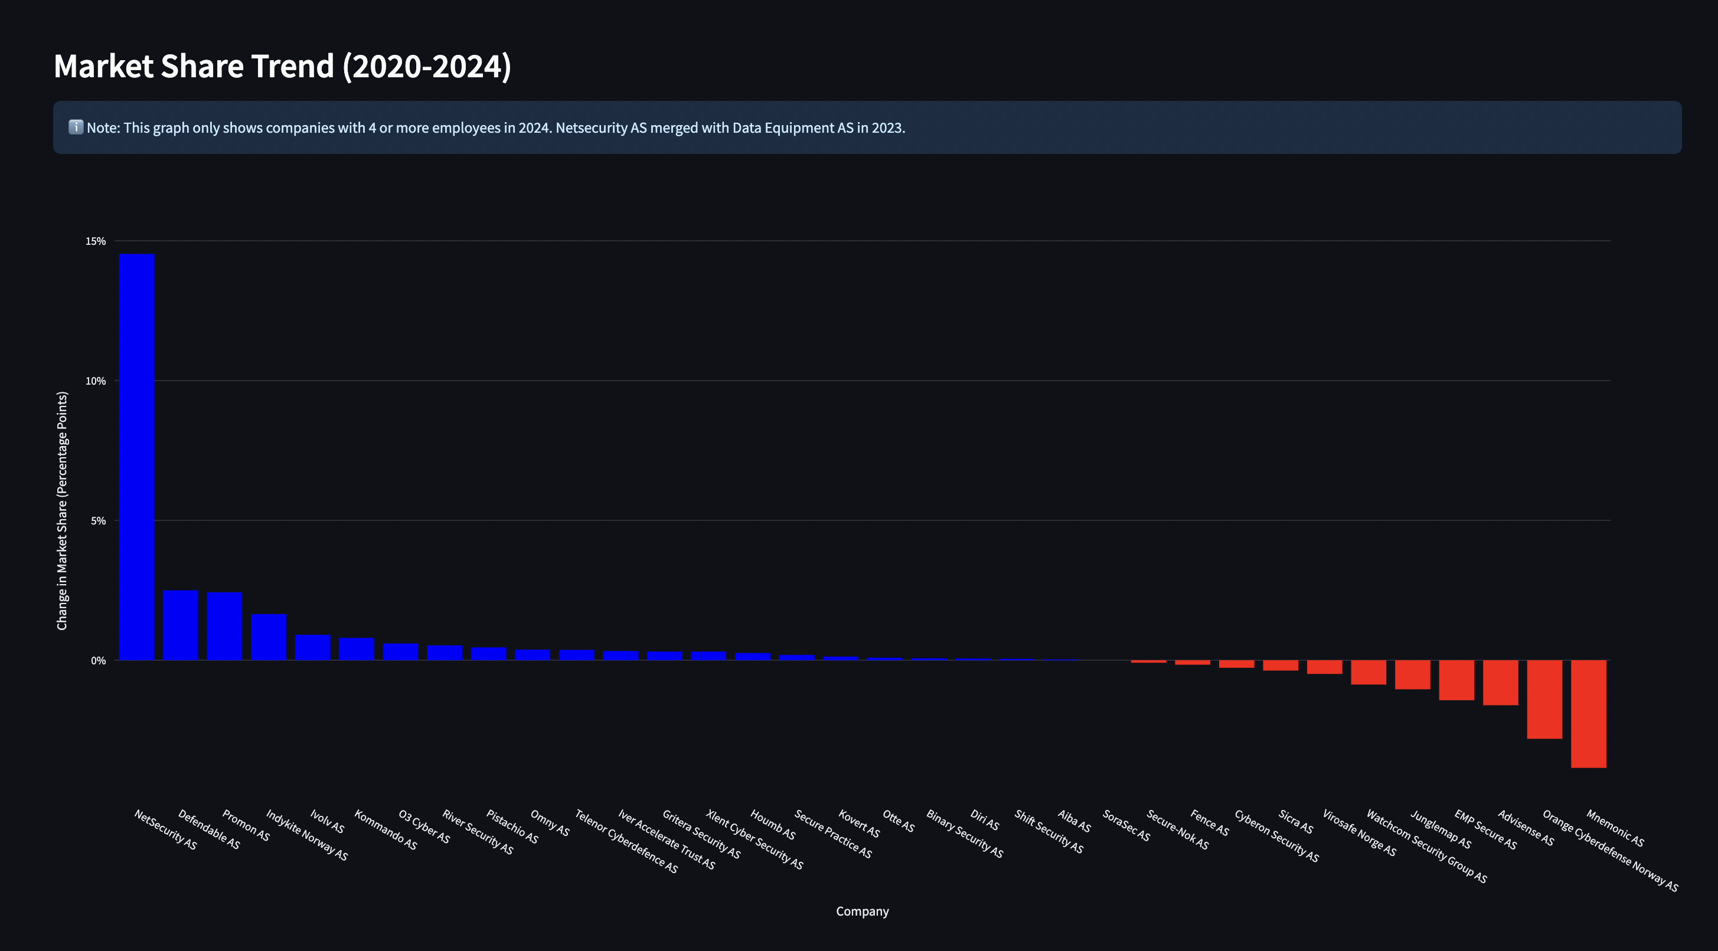This screenshot has height=951, width=1718.
Task: Click the Kommando AS bar
Action: [x=357, y=649]
